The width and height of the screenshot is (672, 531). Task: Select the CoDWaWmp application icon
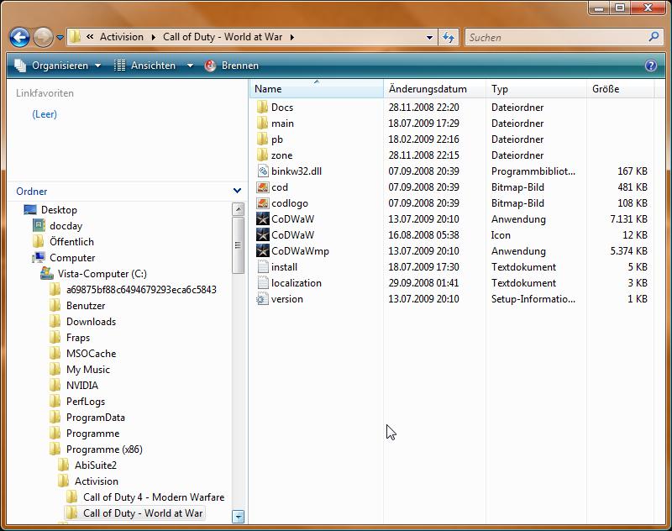click(262, 250)
